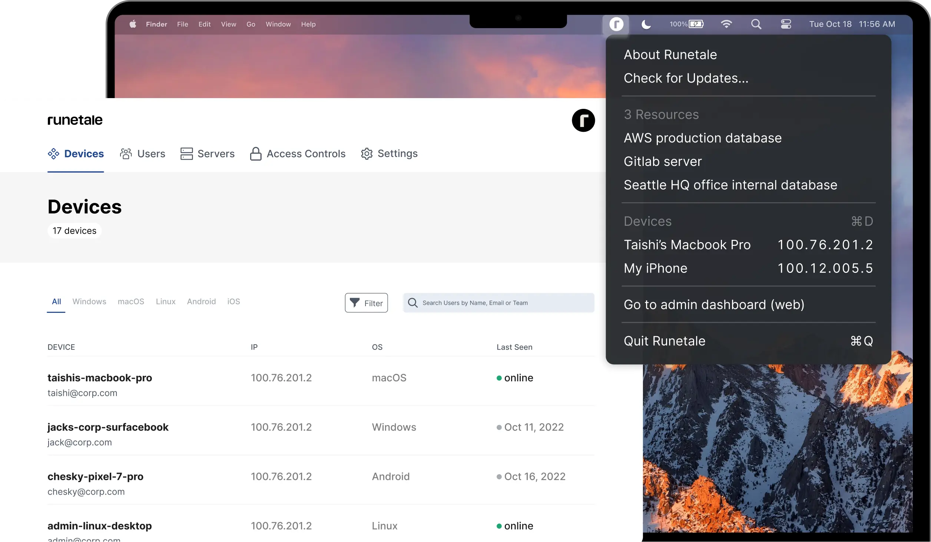Open the Settings tab

[389, 154]
